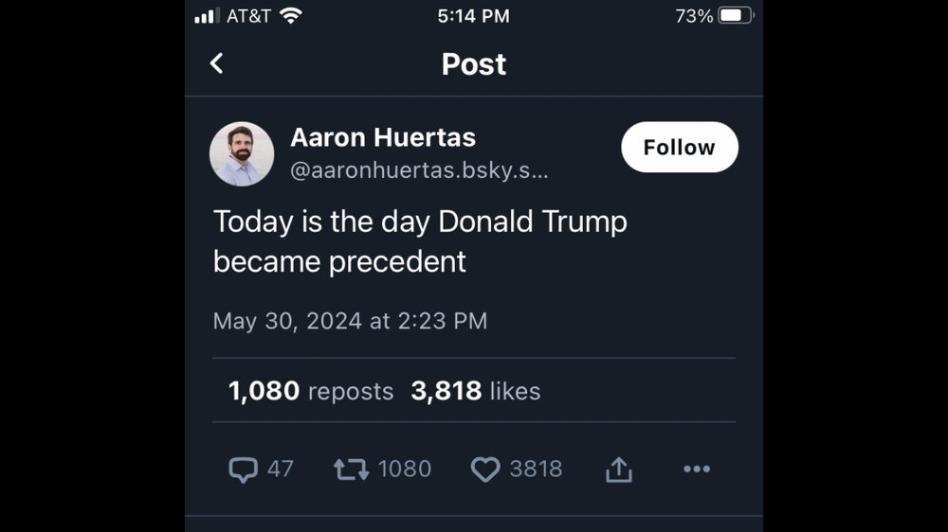Tap the repost arrows icon
The image size is (948, 532).
[x=351, y=470]
